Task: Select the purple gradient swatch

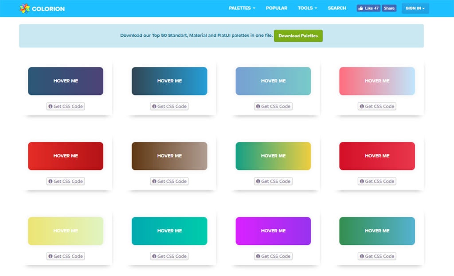Action: [x=273, y=231]
